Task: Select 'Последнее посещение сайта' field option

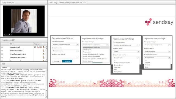Action: (122, 63)
